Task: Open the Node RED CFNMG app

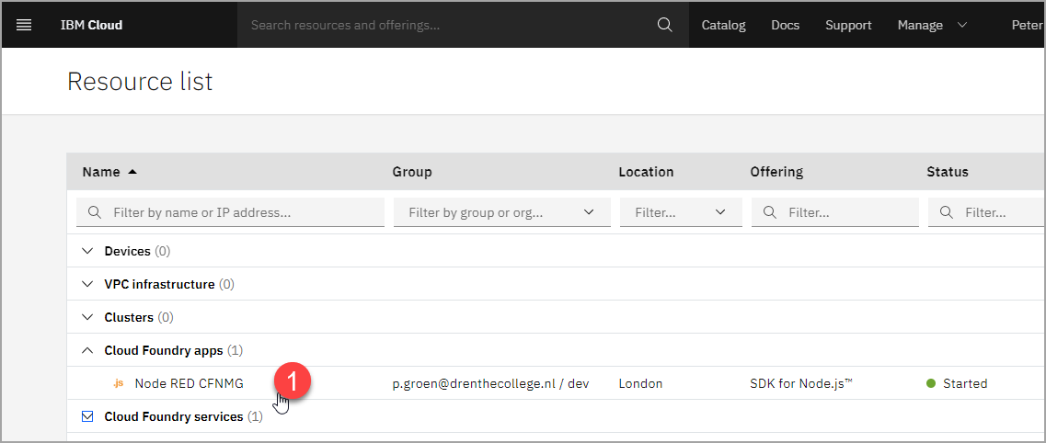Action: point(189,383)
